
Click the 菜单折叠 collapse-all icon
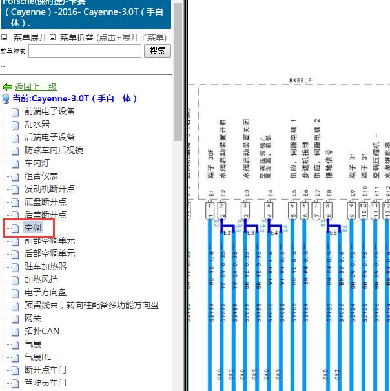(x=52, y=37)
